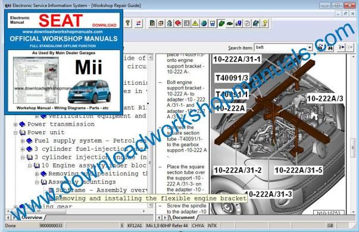Click the Power transmission blue book icon
Image resolution: width=359 pixels, height=232 pixels.
22,124
